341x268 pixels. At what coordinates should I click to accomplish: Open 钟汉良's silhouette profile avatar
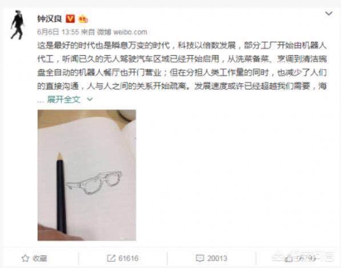[18, 25]
